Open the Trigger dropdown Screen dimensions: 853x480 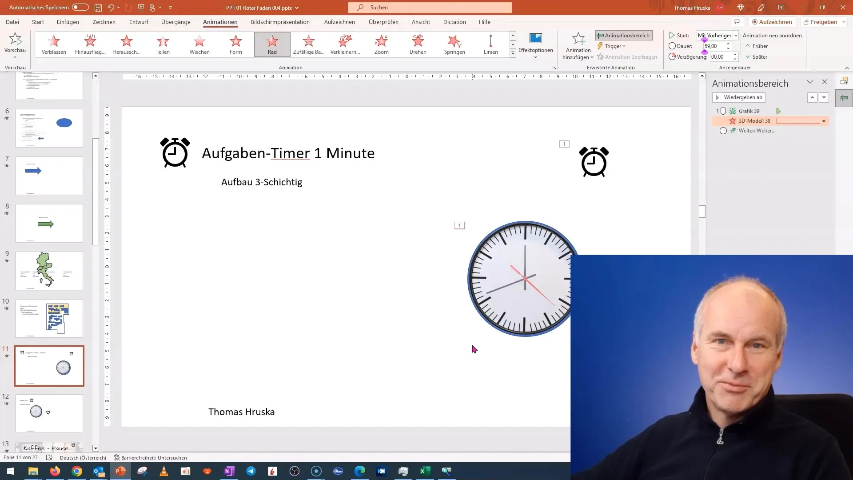click(611, 46)
